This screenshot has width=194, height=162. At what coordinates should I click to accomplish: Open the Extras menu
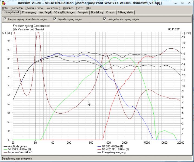click(x=80, y=8)
